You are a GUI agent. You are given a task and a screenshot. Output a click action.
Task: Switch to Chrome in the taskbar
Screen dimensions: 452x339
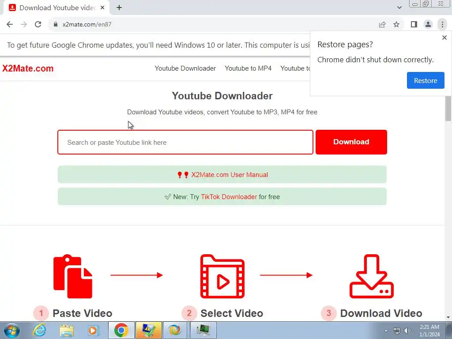click(x=121, y=330)
